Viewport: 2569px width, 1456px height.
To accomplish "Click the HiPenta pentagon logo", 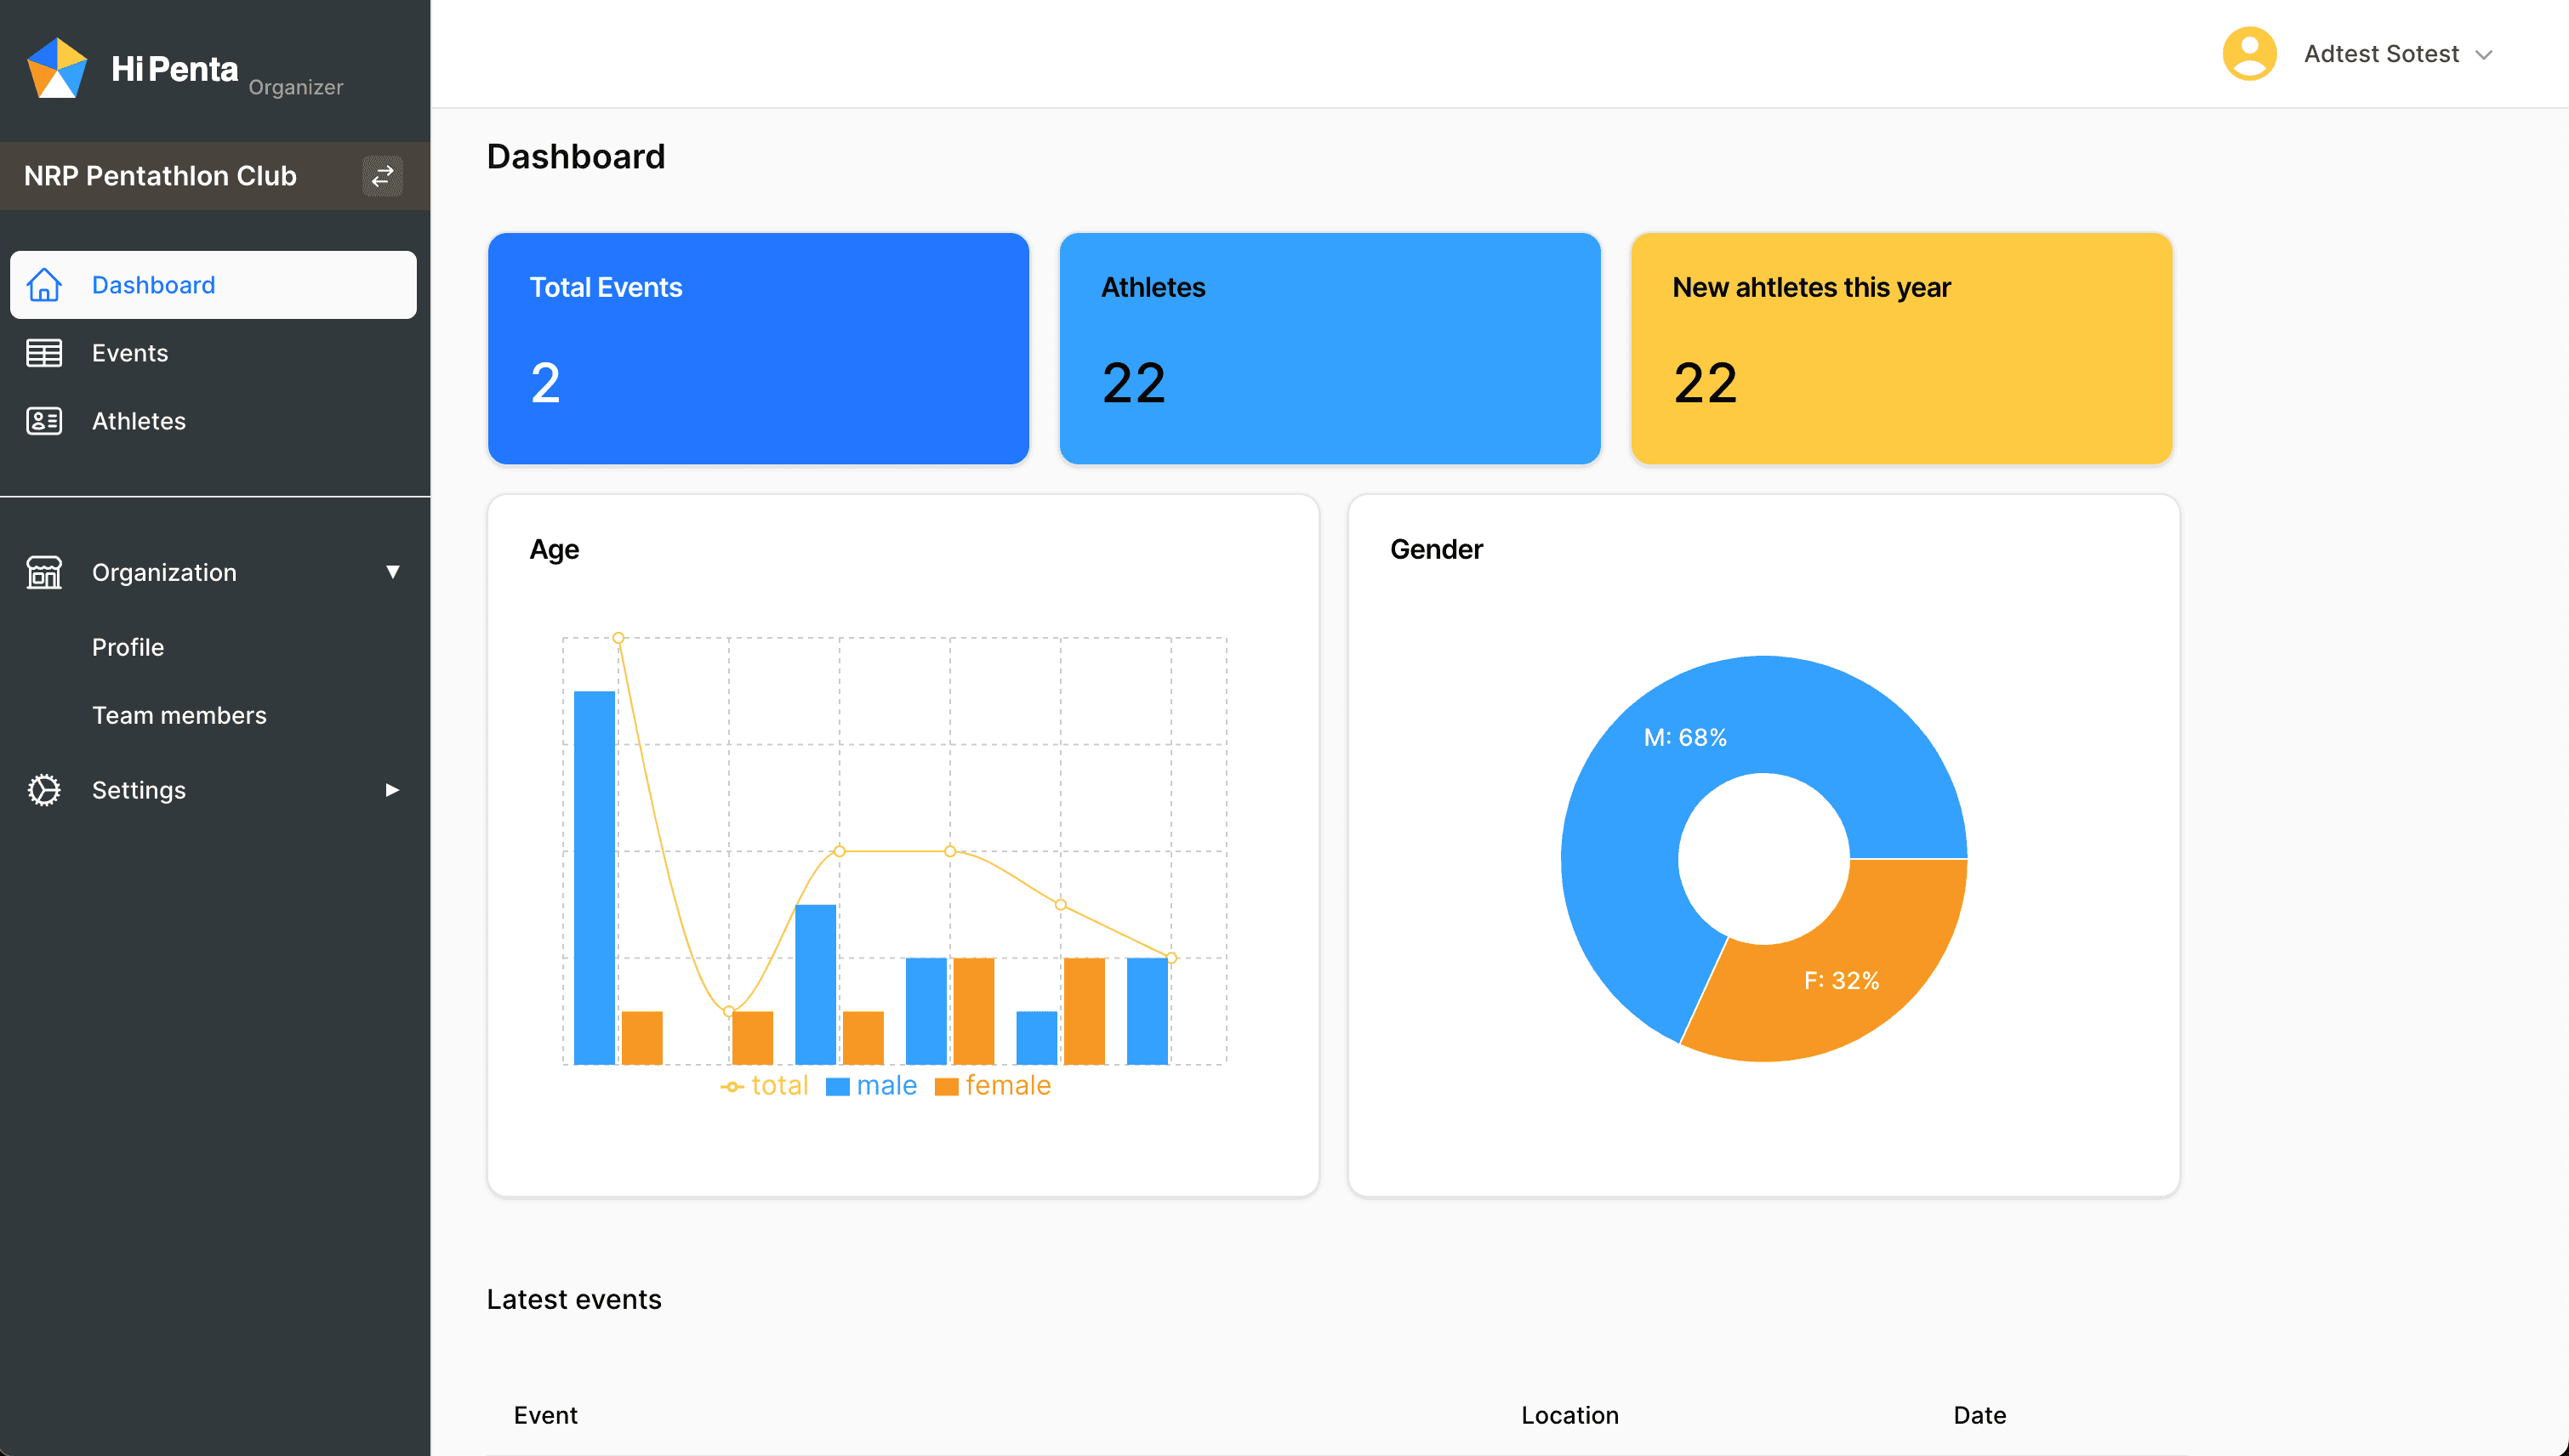I will (56, 68).
